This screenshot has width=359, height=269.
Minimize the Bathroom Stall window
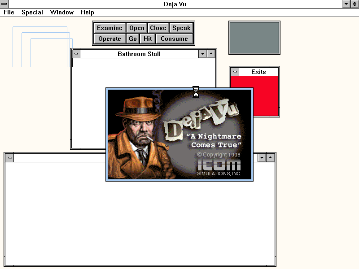coord(203,54)
